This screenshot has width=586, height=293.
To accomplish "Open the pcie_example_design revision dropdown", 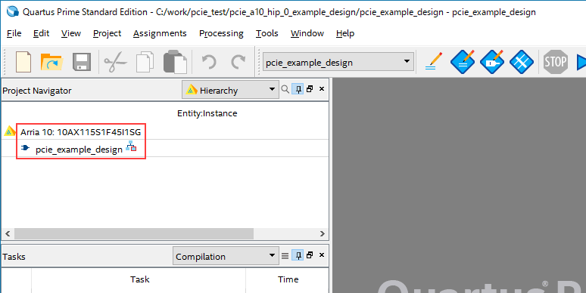I will click(338, 62).
